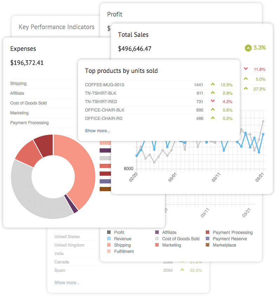
Task: Expand the country list with Show more
Action: click(x=67, y=282)
